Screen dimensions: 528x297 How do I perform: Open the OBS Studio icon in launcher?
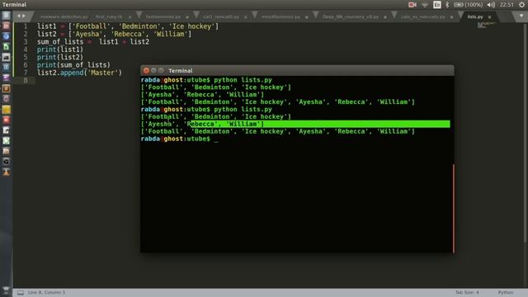coord(6,162)
